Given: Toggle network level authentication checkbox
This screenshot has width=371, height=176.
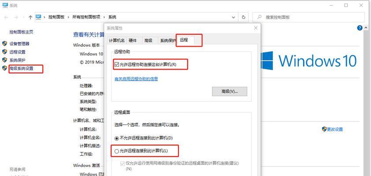Looking at the screenshot, I should coord(122,164).
